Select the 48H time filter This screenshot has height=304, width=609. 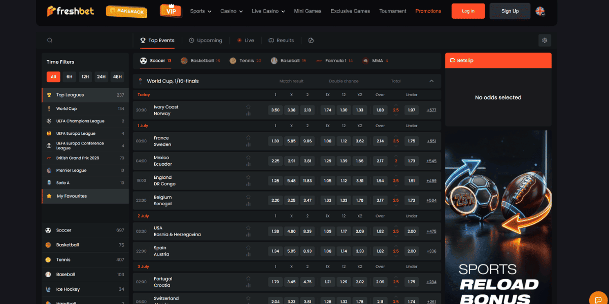click(x=118, y=77)
